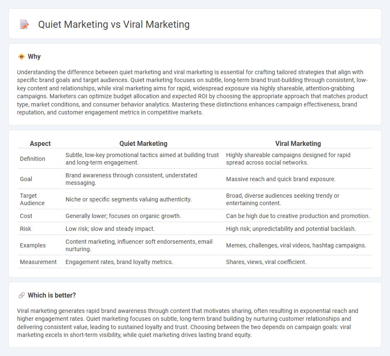
Task: Click cell 'Memes, challenges, viral videos, hashtag campaigns.'
Action: click(298, 245)
